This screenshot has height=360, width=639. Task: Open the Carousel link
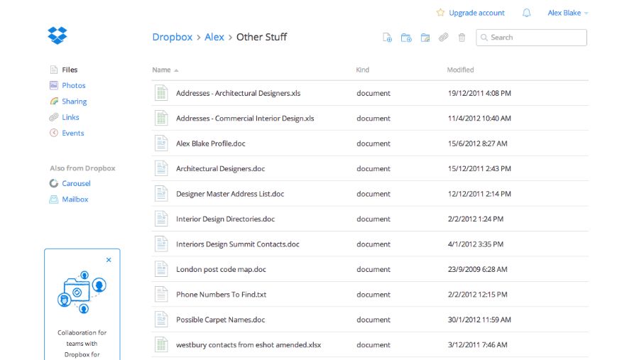tap(76, 183)
